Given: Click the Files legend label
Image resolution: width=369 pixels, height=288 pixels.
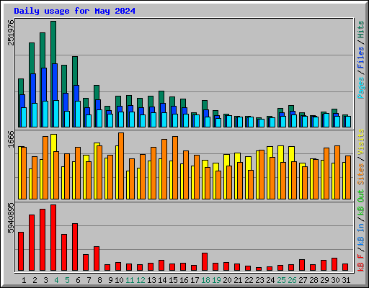Looking at the screenshot, I should 361,58.
